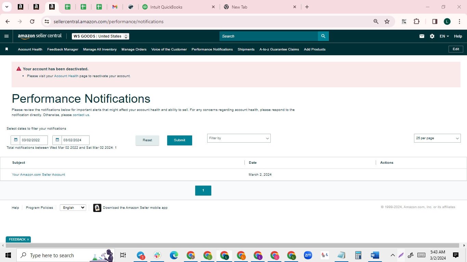The width and height of the screenshot is (467, 262).
Task: Open the Account Health link in the deactivation alert
Action: pyautogui.click(x=66, y=76)
